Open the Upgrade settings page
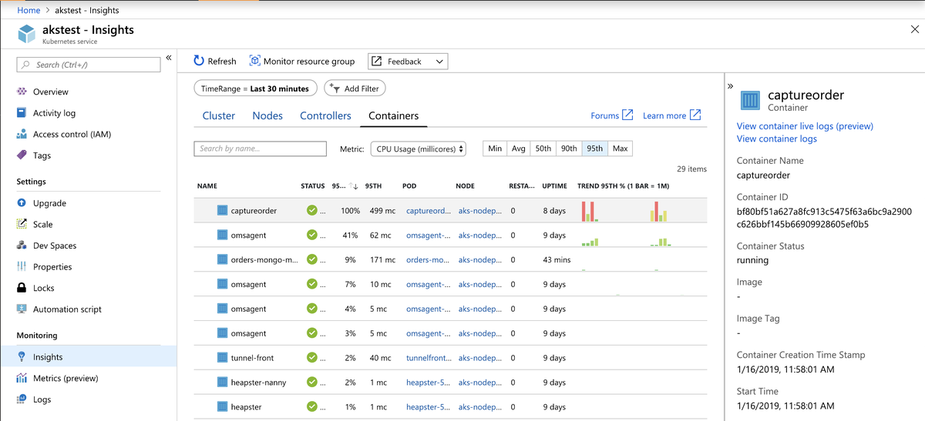The image size is (925, 421). [x=49, y=203]
